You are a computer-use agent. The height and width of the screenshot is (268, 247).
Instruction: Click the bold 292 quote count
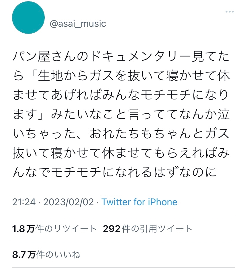click(112, 229)
